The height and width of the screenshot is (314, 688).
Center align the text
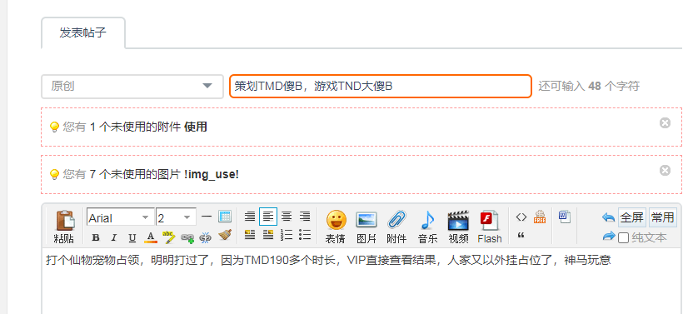[x=287, y=217]
